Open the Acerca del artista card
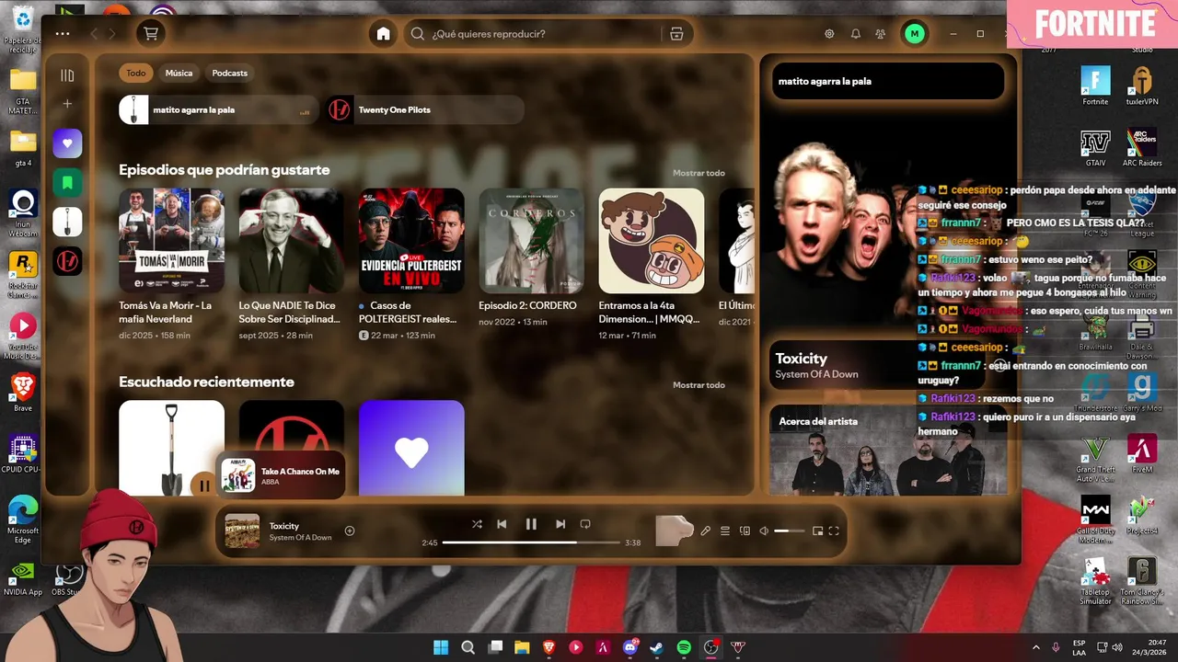The height and width of the screenshot is (662, 1178). [x=886, y=451]
